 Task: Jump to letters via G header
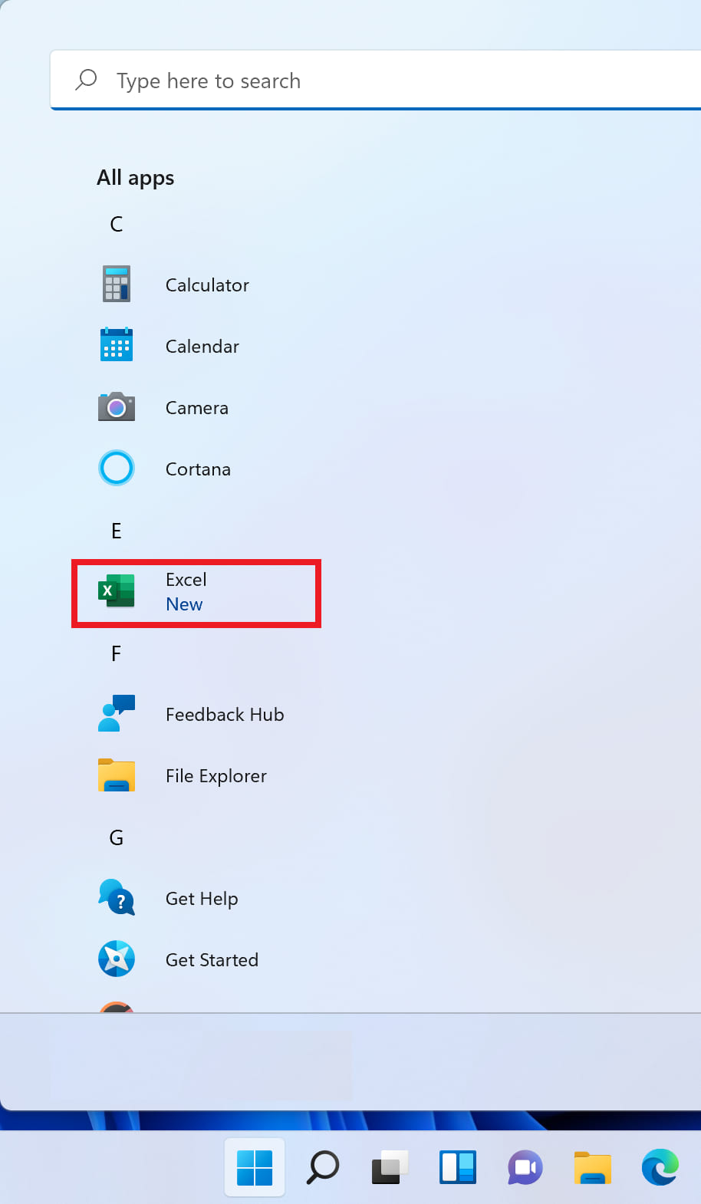(x=117, y=837)
